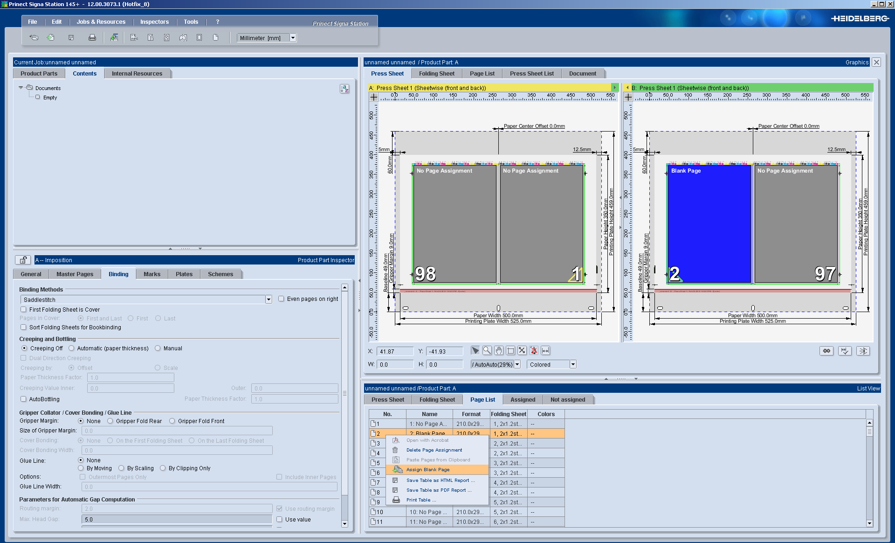This screenshot has height=543, width=895.
Task: Enable the AutoBottling checkbox
Action: 23,399
